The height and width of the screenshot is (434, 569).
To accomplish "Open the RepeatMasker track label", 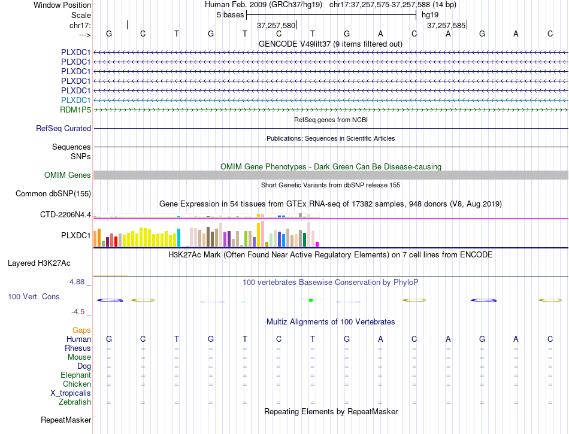I will pos(66,420).
